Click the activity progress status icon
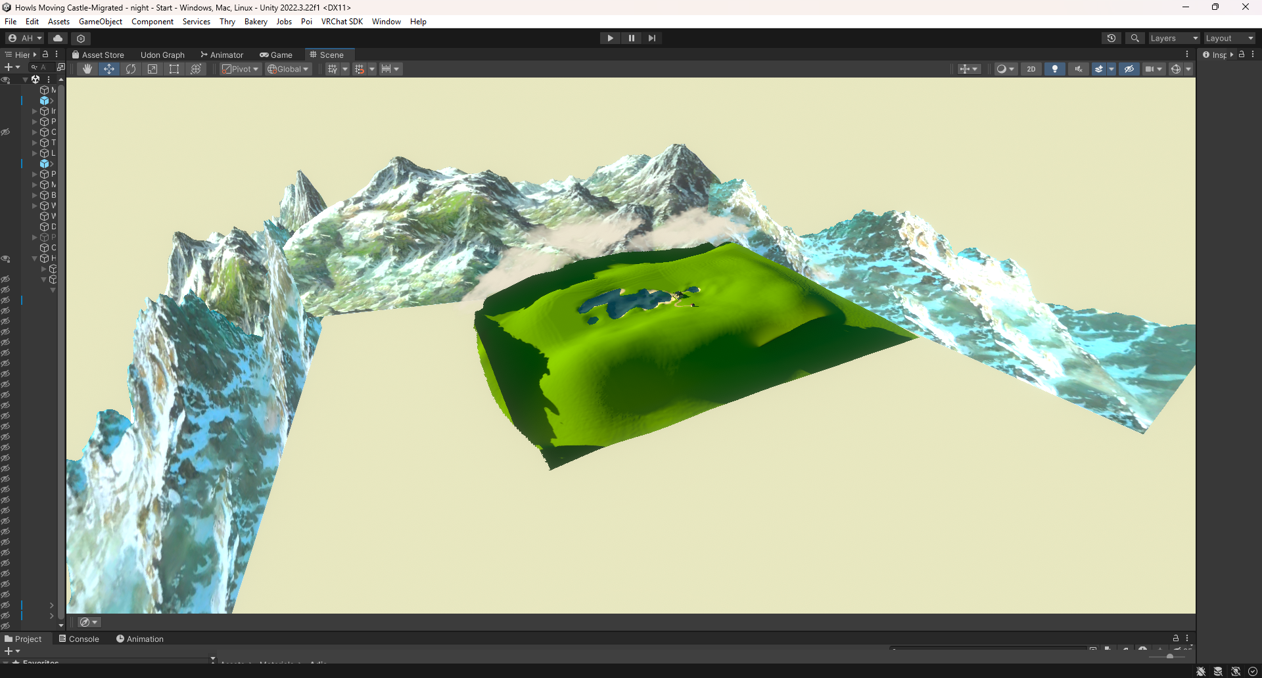 tap(1253, 671)
